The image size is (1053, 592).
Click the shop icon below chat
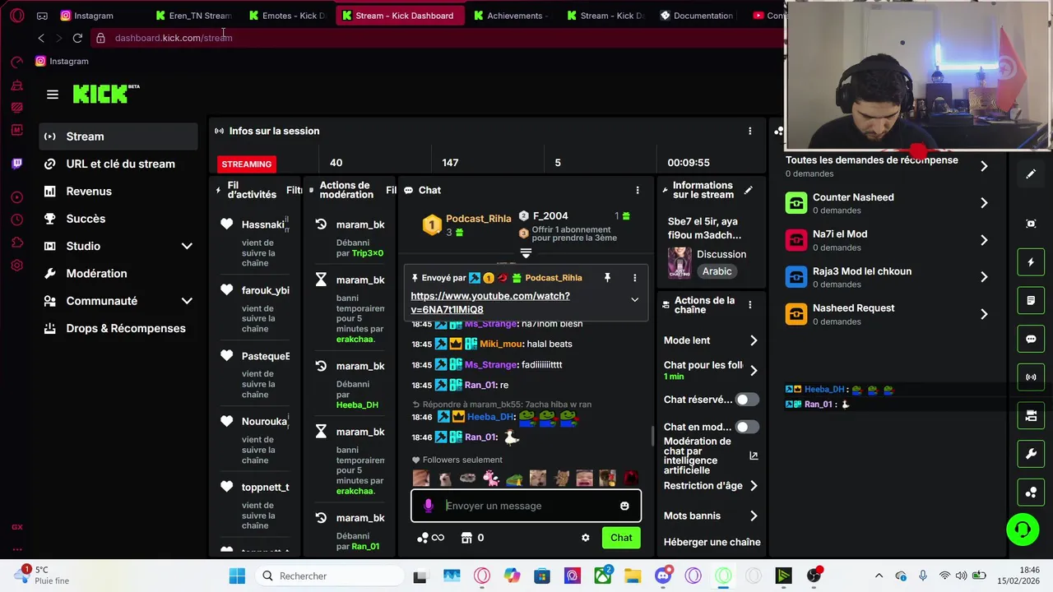point(466,538)
